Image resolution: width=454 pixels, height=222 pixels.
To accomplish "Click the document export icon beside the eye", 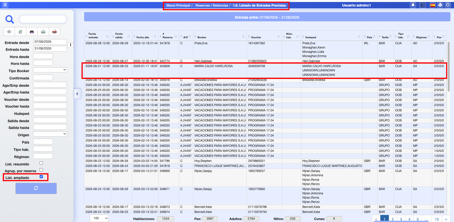I will pyautogui.click(x=20, y=32).
